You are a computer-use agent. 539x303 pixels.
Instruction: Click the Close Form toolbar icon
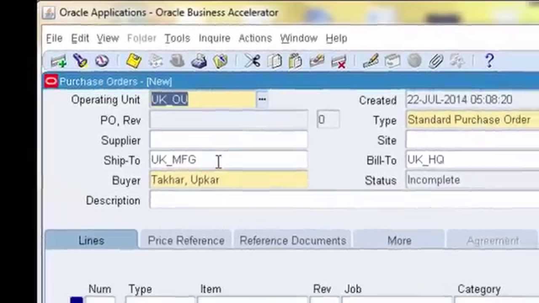click(220, 61)
